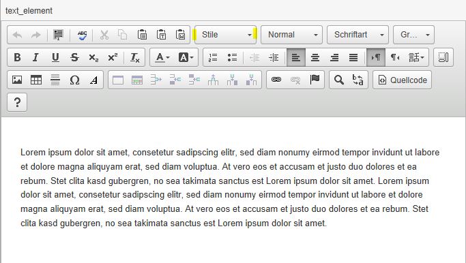The height and width of the screenshot is (263, 466).
Task: Cut the selected text
Action: pyautogui.click(x=104, y=35)
